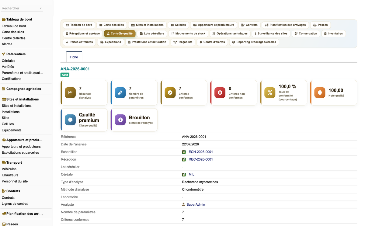Click the Note qualité badge icon

click(x=320, y=93)
